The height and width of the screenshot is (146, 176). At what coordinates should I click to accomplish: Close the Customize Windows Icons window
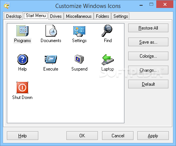(165, 5)
